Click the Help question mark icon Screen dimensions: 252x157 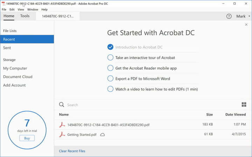229,16
